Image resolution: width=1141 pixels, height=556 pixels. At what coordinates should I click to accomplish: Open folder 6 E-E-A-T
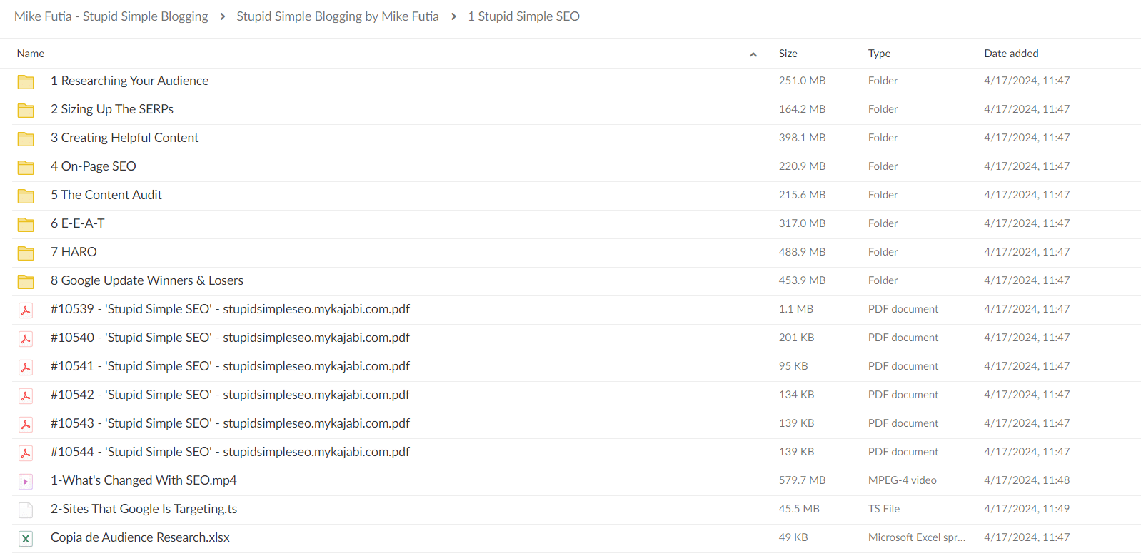point(78,223)
